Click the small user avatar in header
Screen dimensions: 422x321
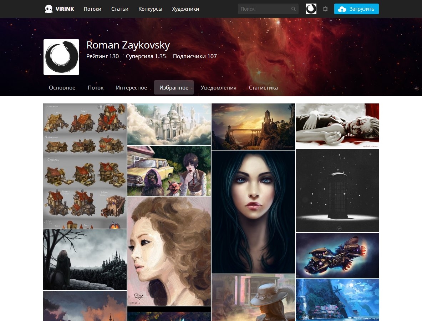pyautogui.click(x=311, y=9)
